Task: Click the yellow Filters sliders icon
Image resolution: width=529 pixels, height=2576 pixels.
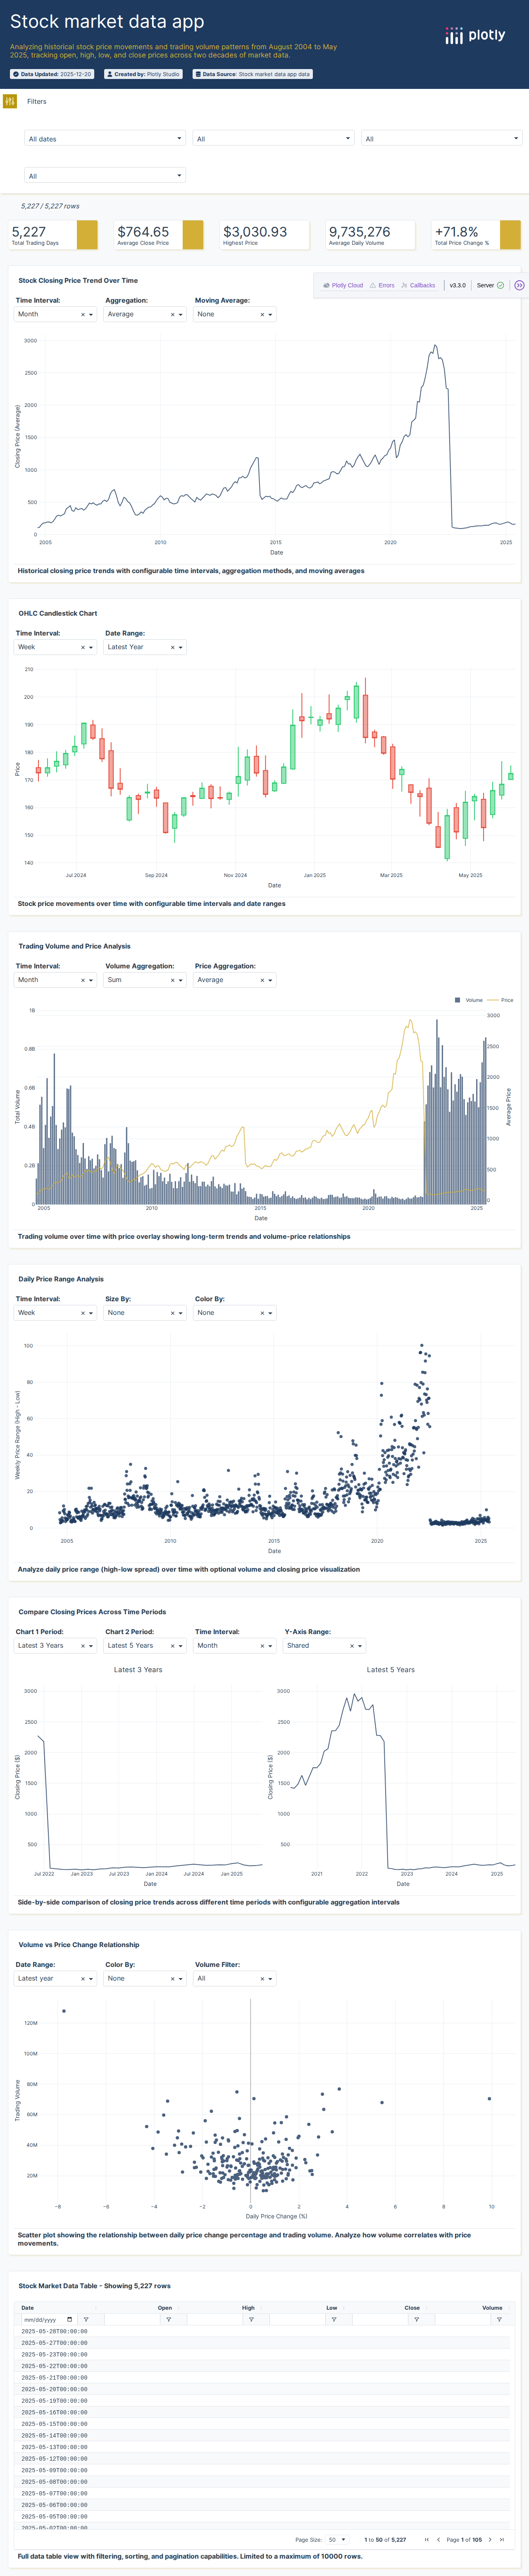Action: (x=9, y=101)
